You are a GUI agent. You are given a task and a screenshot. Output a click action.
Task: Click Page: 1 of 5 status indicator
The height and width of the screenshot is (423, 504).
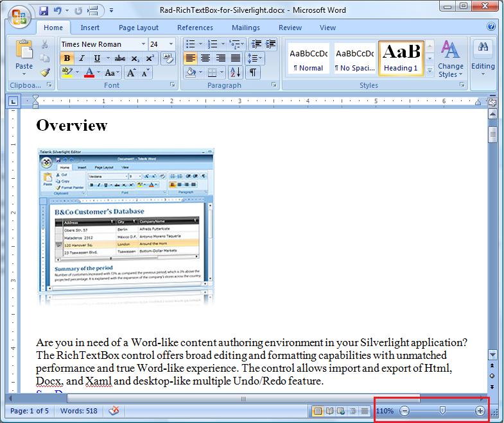click(30, 411)
